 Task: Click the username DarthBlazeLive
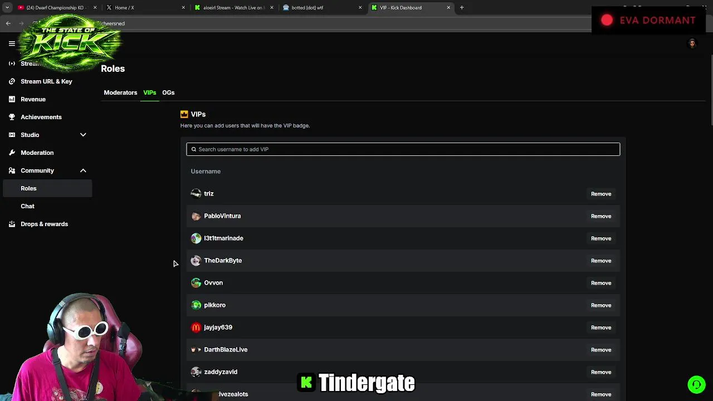[226, 349]
